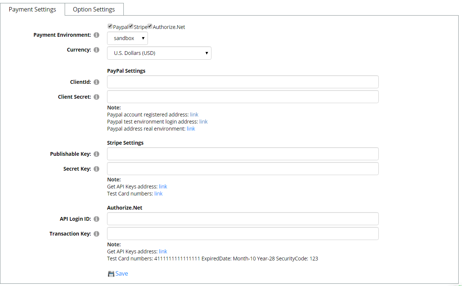This screenshot has height=286, width=462.
Task: Toggle the Authorize.Net checkbox
Action: 150,26
